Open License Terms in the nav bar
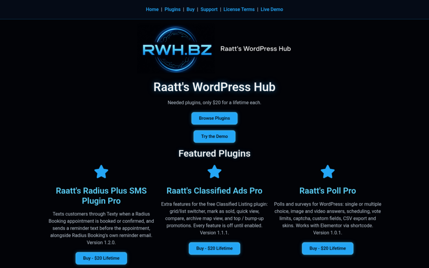Screen dimensions: 429x268 (x=239, y=9)
